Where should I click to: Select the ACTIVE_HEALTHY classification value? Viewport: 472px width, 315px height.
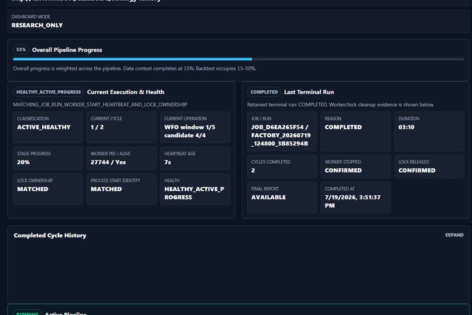pyautogui.click(x=44, y=127)
